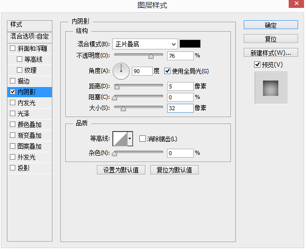Enable the 斜面和浮雕 checkbox
This screenshot has width=305, height=249.
click(x=13, y=48)
